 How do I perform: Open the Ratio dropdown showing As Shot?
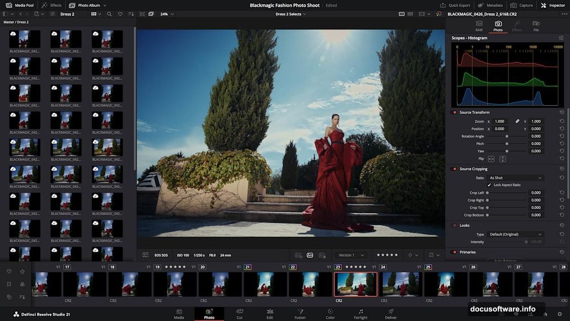coord(515,177)
